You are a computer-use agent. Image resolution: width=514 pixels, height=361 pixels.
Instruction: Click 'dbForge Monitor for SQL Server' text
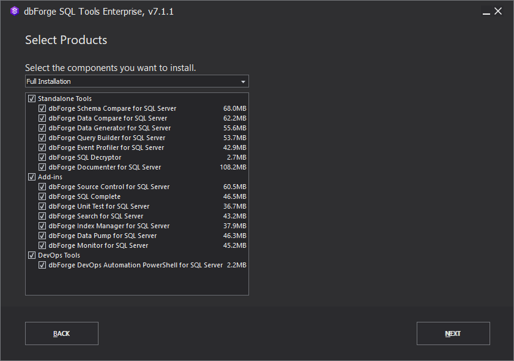99,245
